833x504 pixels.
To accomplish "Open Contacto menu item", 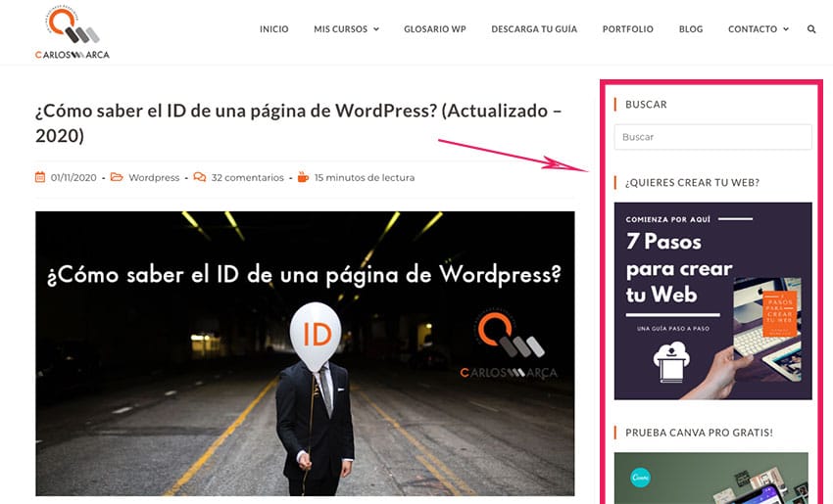I will click(753, 29).
